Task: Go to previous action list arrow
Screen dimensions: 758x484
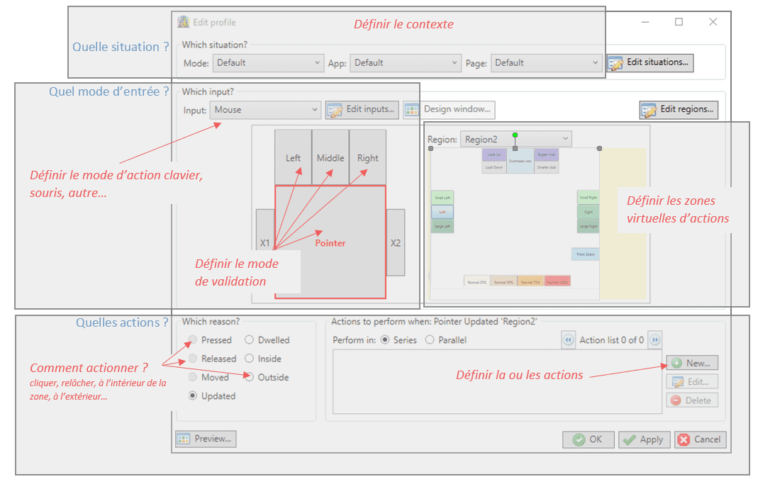Action: [568, 340]
